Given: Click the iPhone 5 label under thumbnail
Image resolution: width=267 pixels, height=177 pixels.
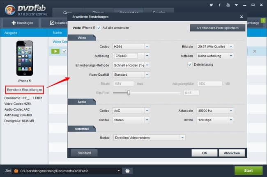Looking at the screenshot, I should pyautogui.click(x=24, y=81).
